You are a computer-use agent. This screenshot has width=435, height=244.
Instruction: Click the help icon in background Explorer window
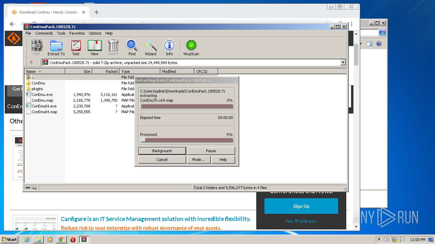click(379, 44)
